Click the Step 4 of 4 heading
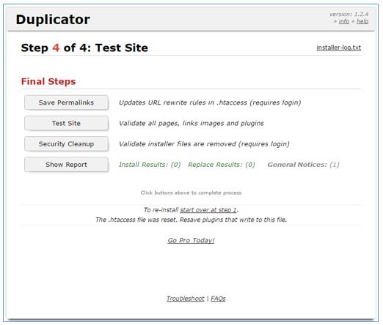Viewport: 383px width, 325px height. [84, 48]
